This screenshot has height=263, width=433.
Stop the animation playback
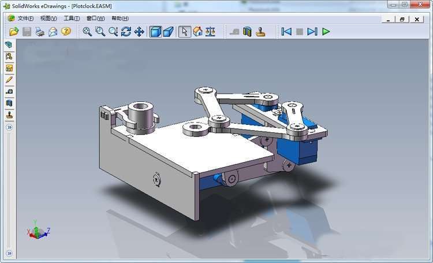(x=299, y=32)
